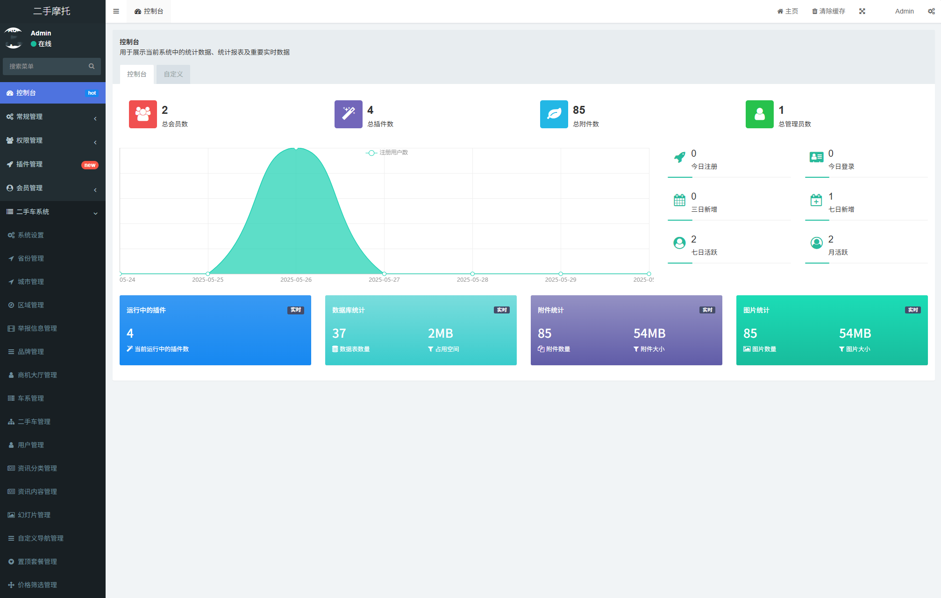This screenshot has width=941, height=598.
Task: Open 二手车管理 in the sidebar
Action: point(34,422)
